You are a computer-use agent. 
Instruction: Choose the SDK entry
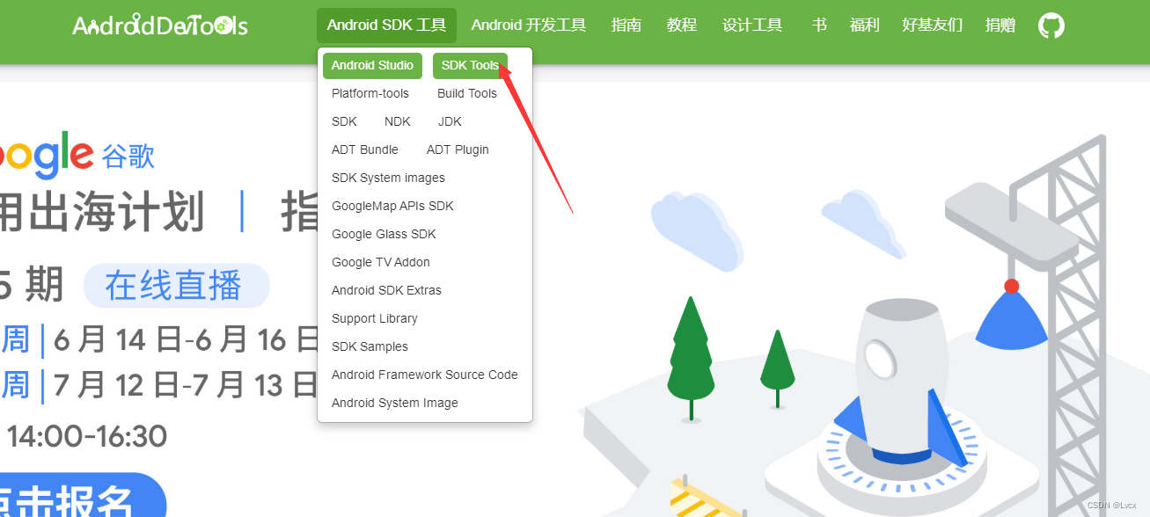tap(344, 121)
